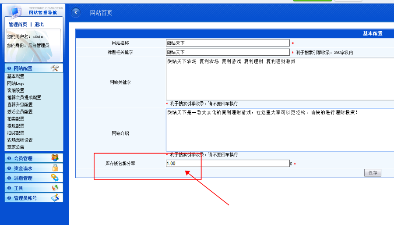Expand the 消息管理 section
The height and width of the screenshot is (225, 394).
click(34, 178)
